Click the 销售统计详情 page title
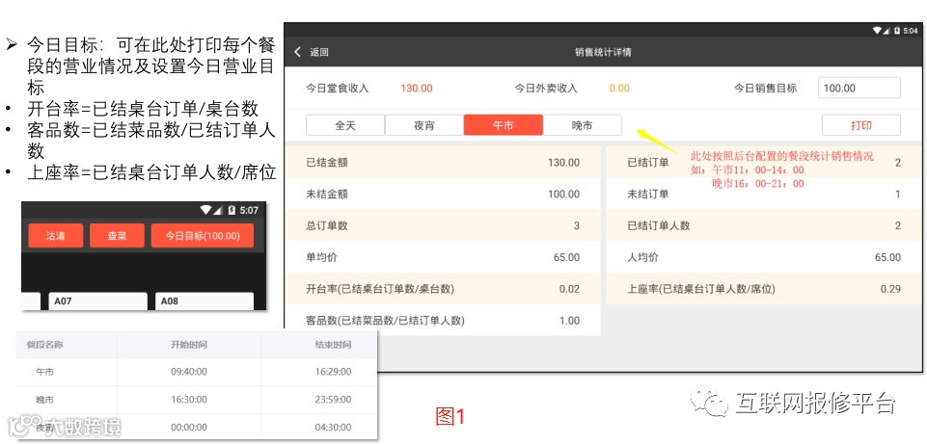The image size is (927, 444). point(603,52)
